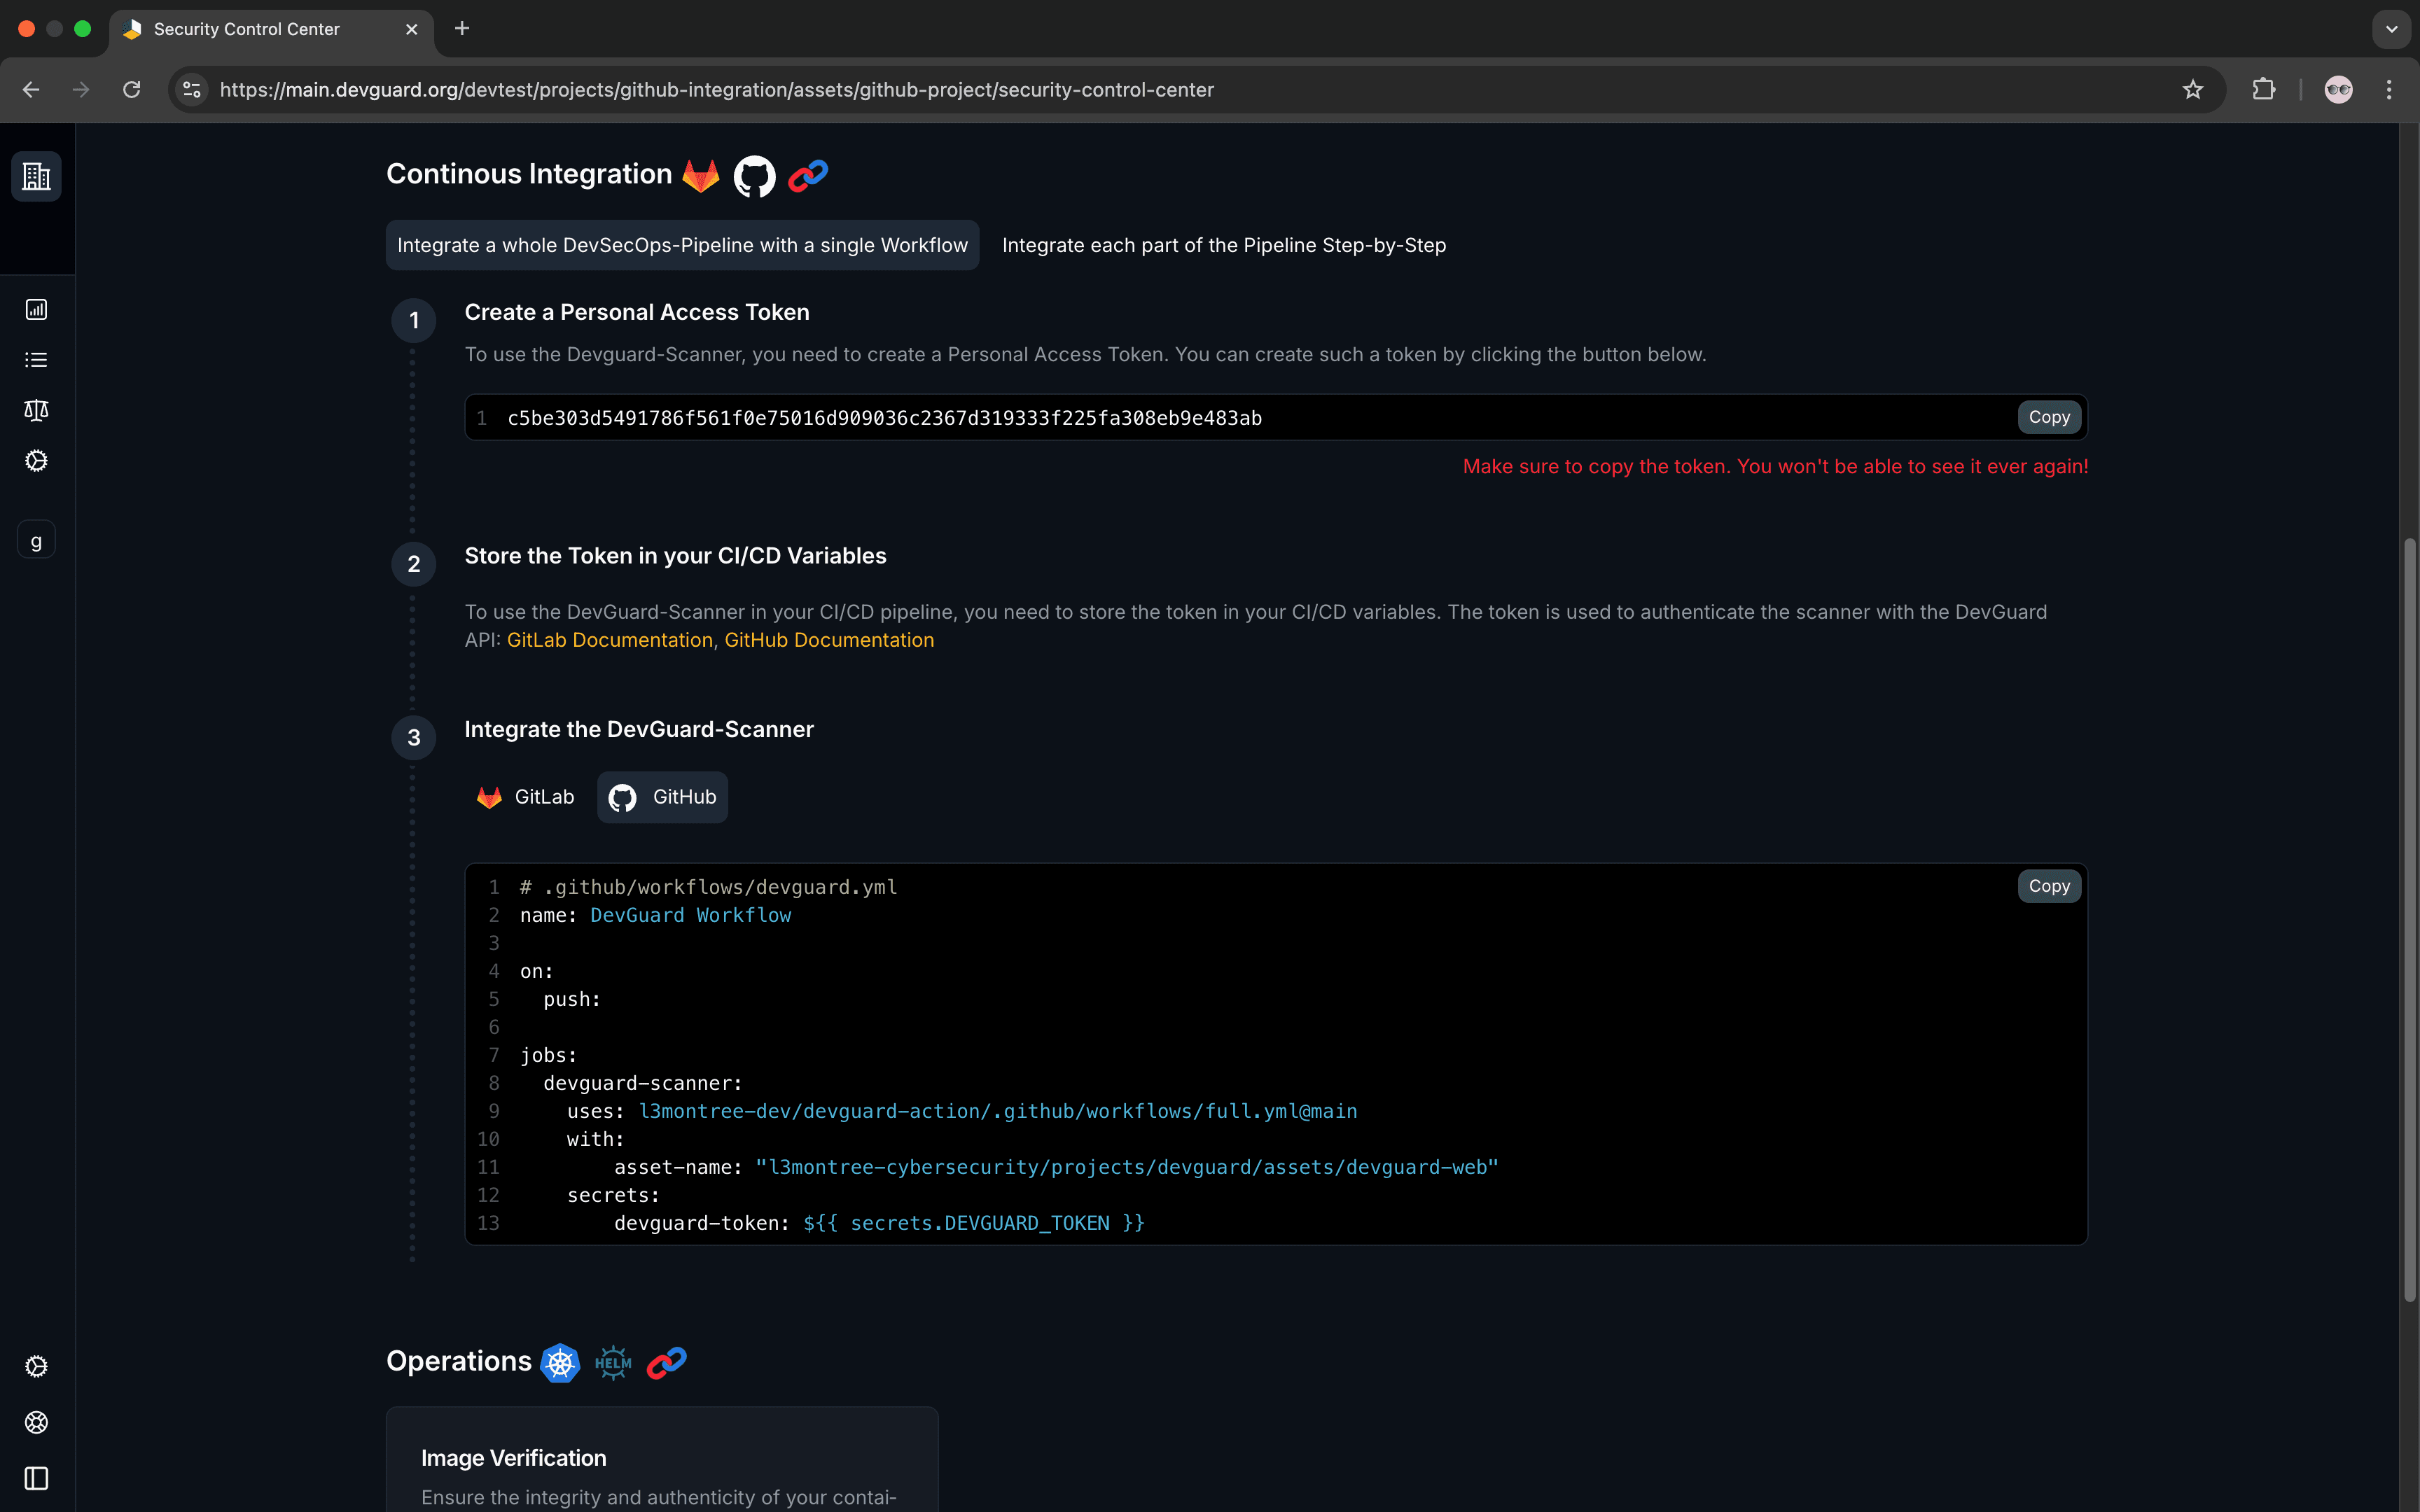Click the Helm icon in the Operations heading
Screen dimensions: 2420x1512
click(613, 1362)
